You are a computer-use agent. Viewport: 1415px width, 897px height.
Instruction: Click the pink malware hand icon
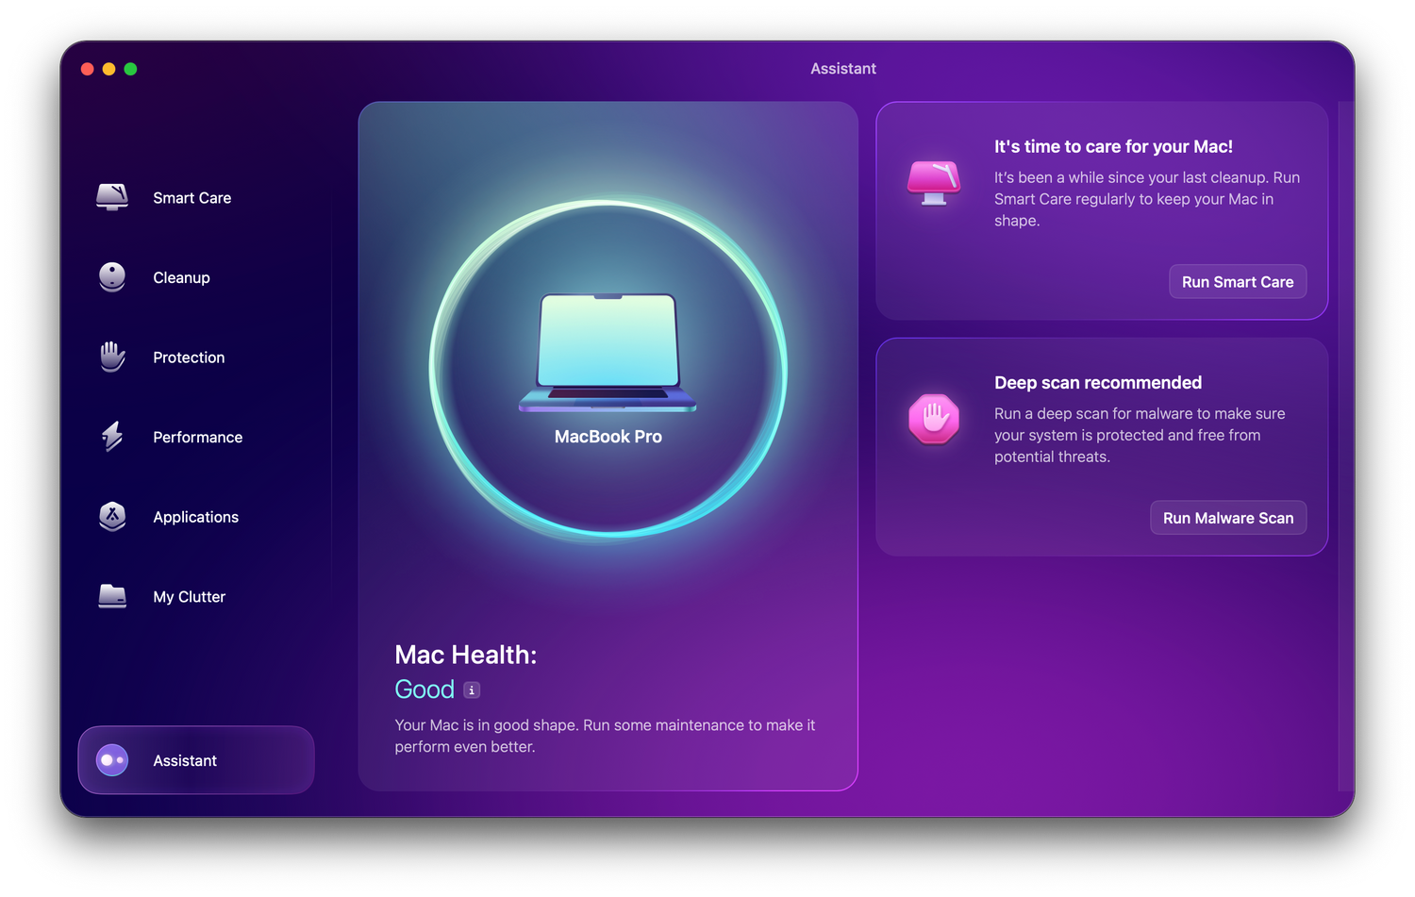934,419
